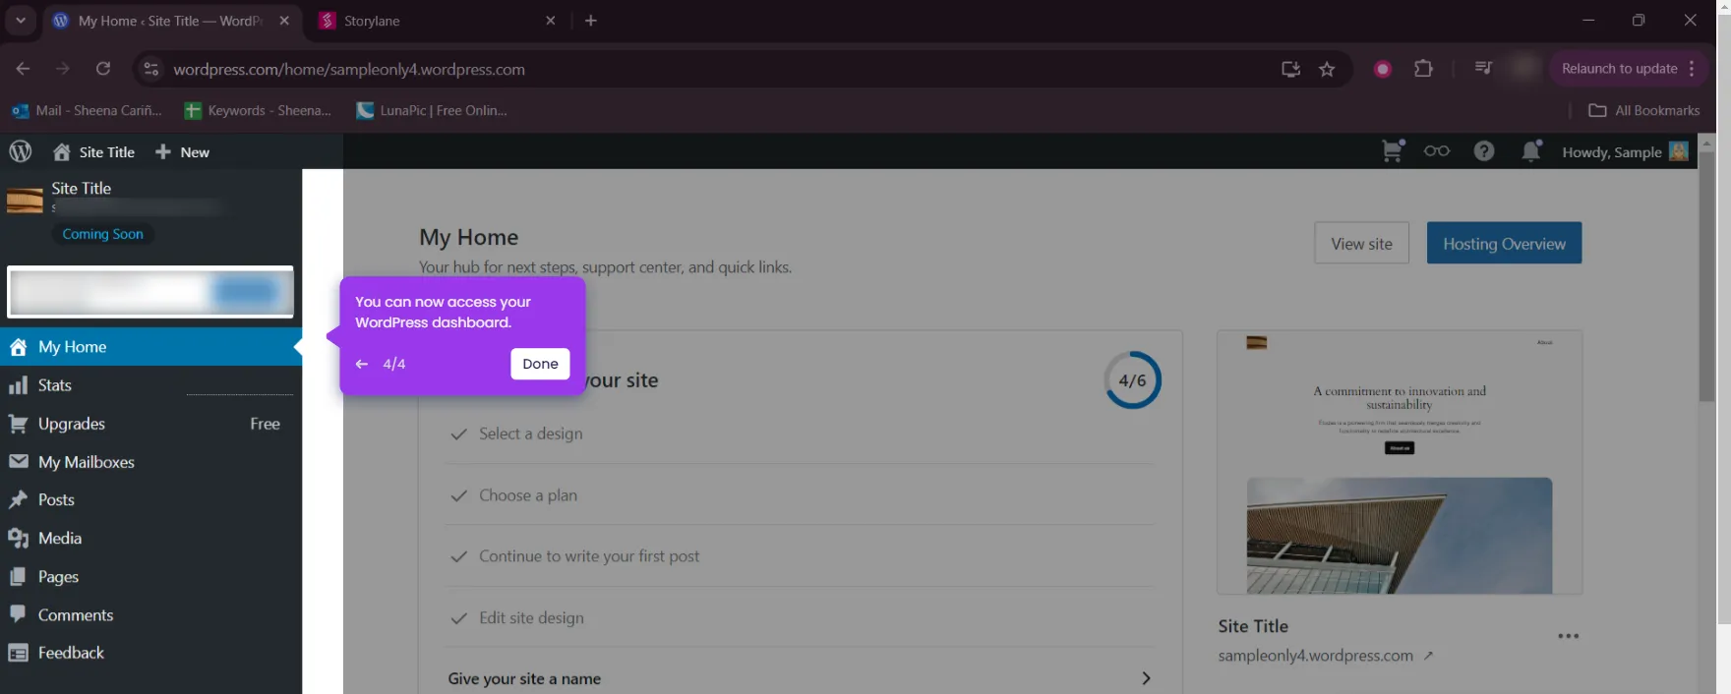
Task: Open Upgrades in the sidebar
Action: tap(150, 424)
